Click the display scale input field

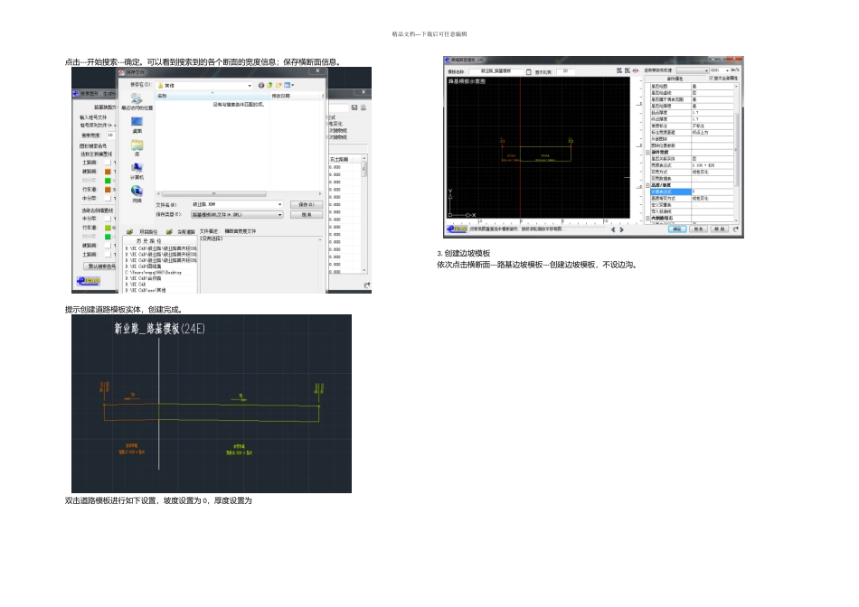pyautogui.click(x=565, y=71)
